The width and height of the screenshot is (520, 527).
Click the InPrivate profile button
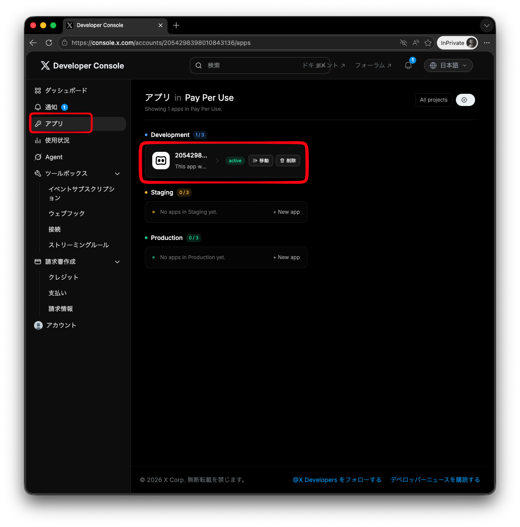(x=457, y=43)
